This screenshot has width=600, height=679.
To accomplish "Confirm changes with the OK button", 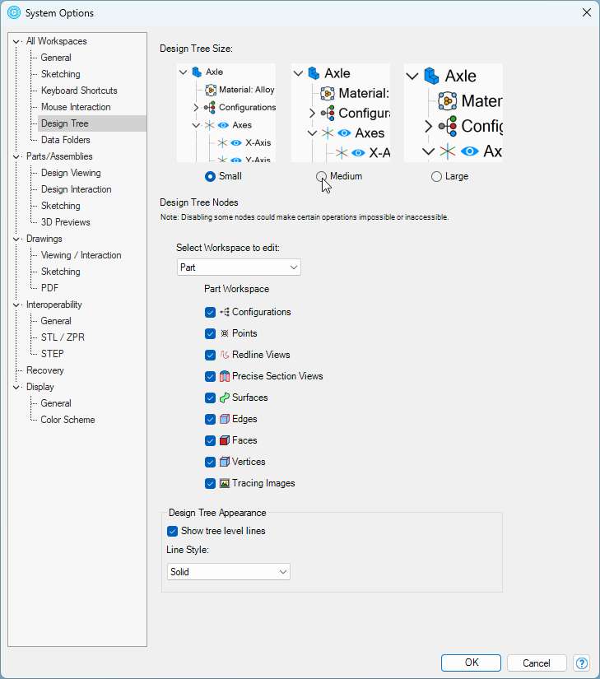I will [471, 663].
